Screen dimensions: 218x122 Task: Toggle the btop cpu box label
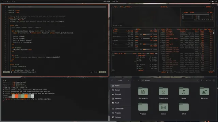115,7
